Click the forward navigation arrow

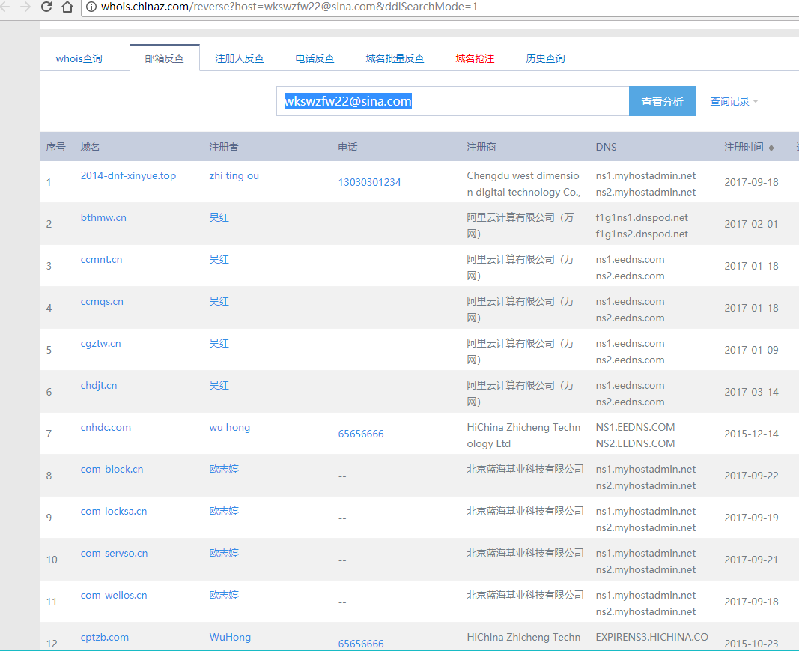[25, 7]
